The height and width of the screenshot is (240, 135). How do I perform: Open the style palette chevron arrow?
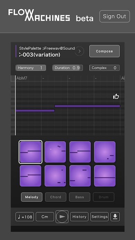pyautogui.click(x=79, y=51)
